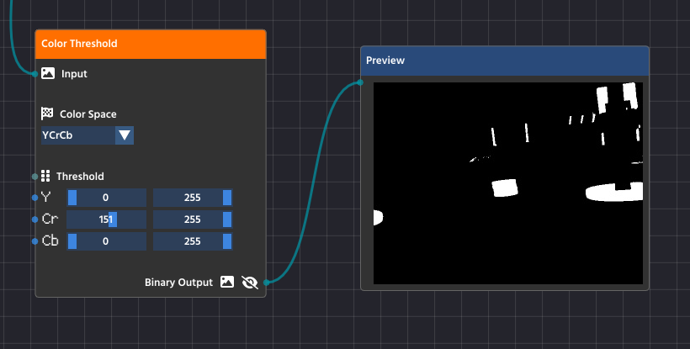Click the Input connection port dot
This screenshot has width=690, height=349.
(x=35, y=74)
